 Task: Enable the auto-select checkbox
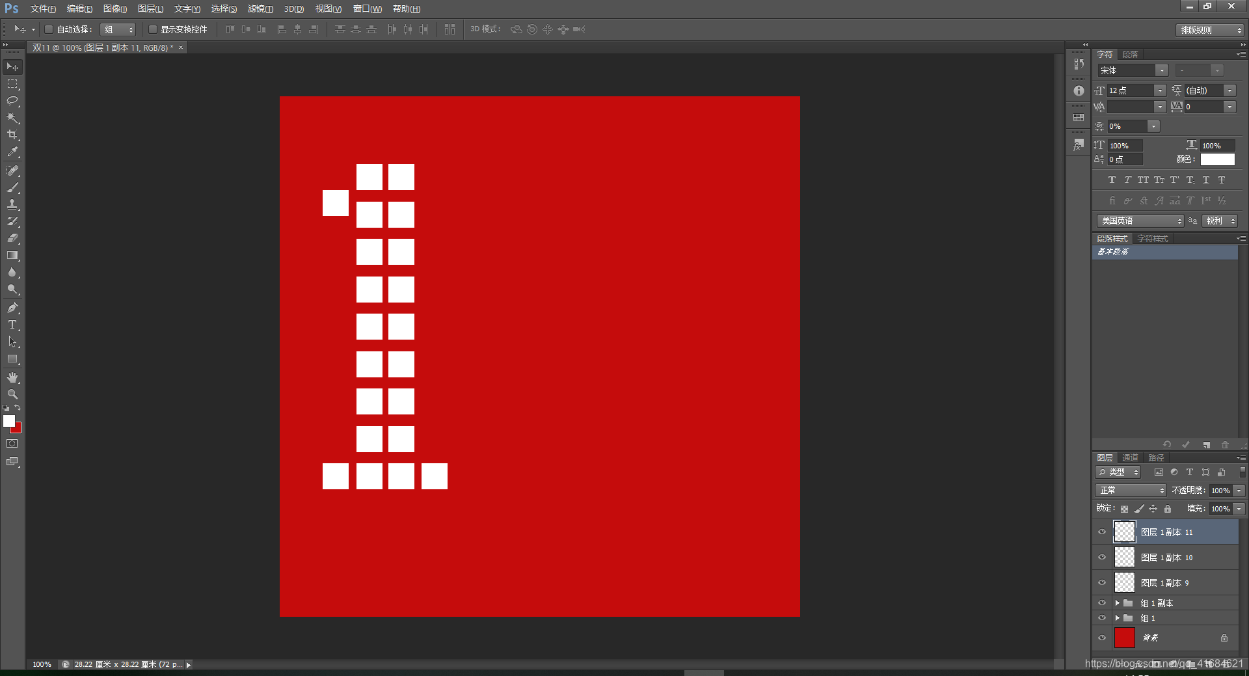[48, 29]
